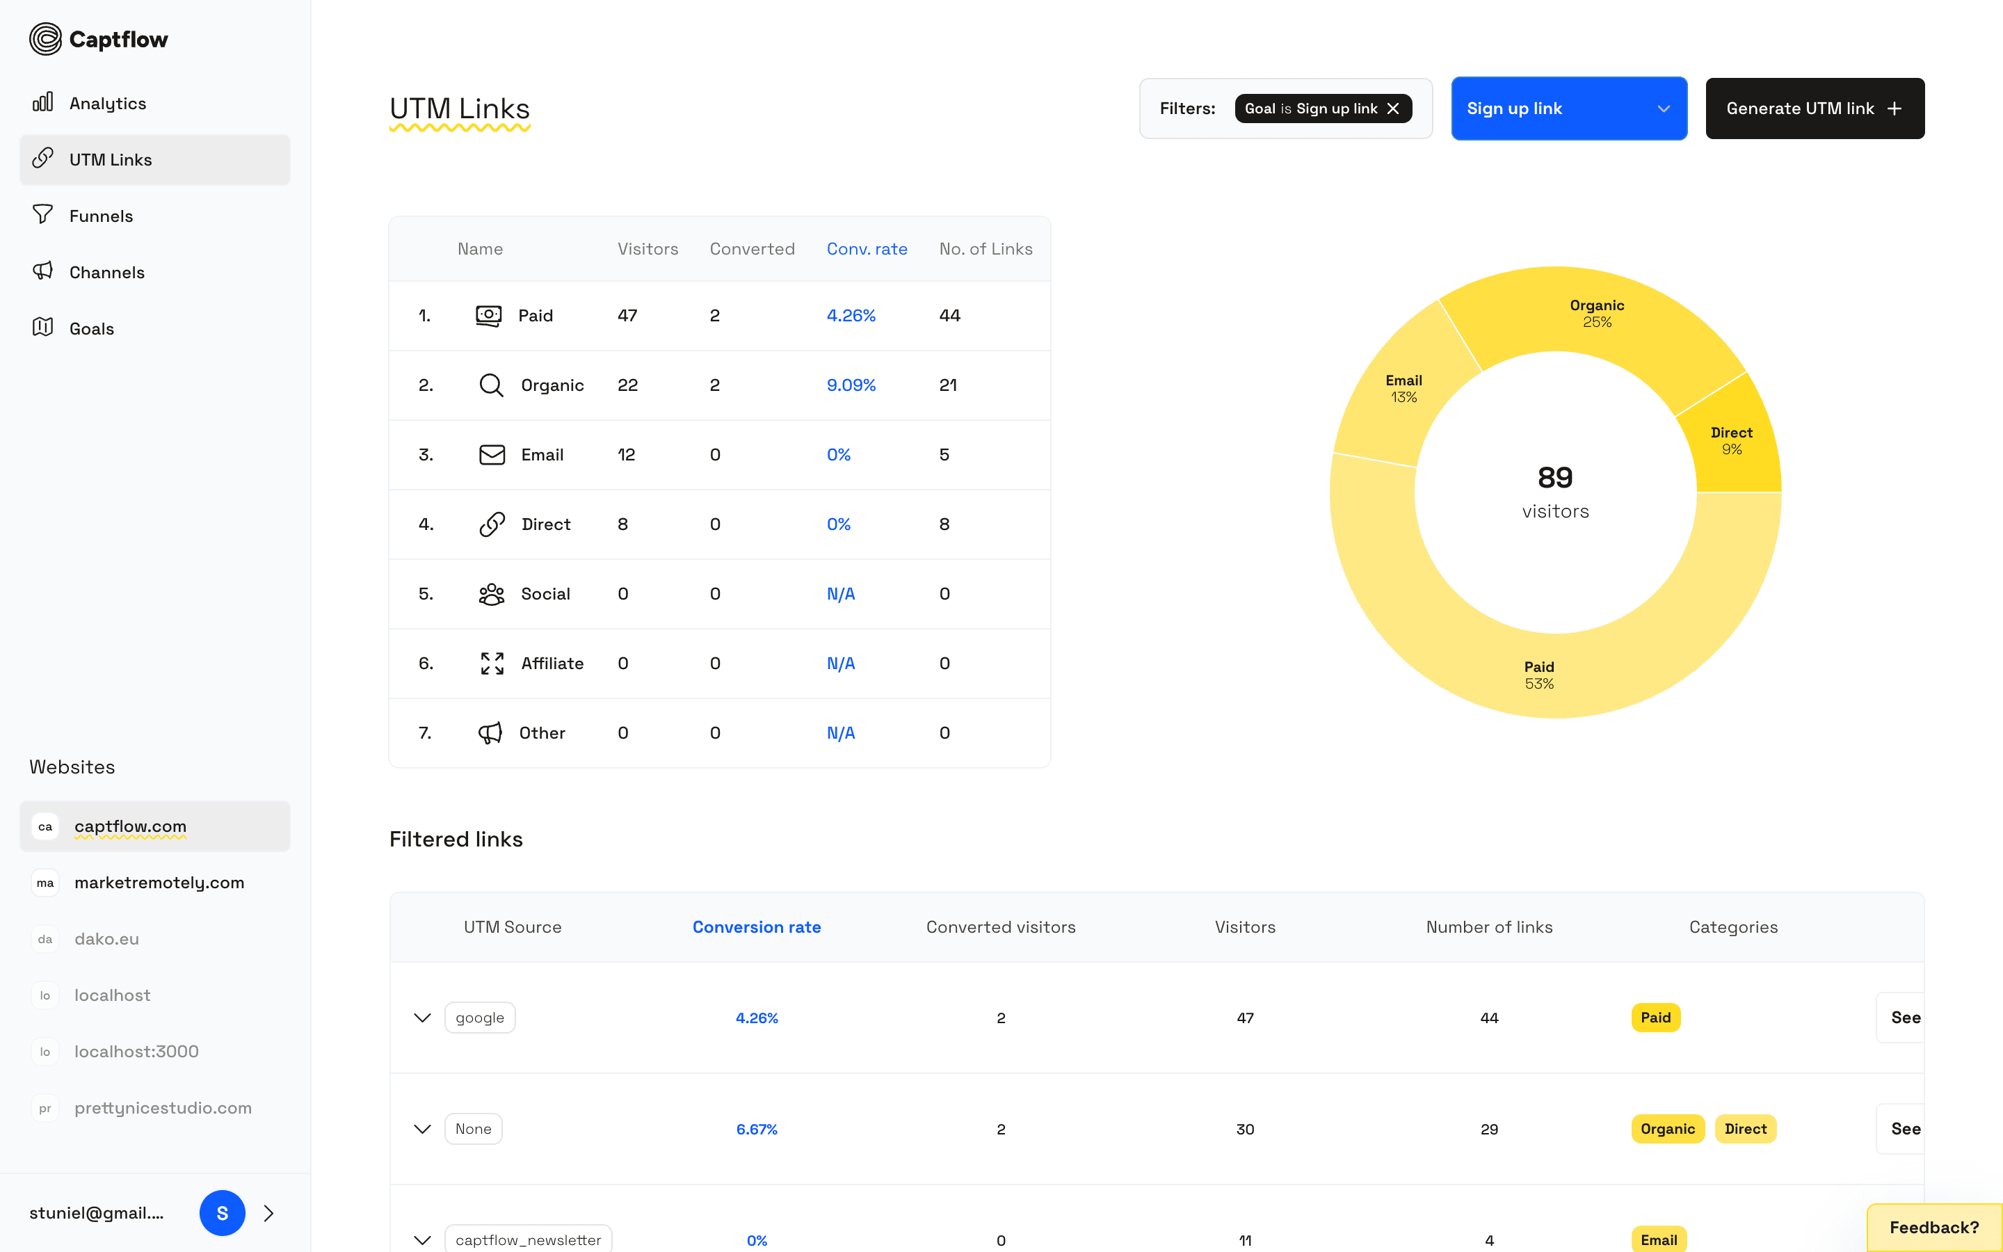Image resolution: width=2003 pixels, height=1252 pixels.
Task: Click the Social people icon
Action: click(x=491, y=594)
